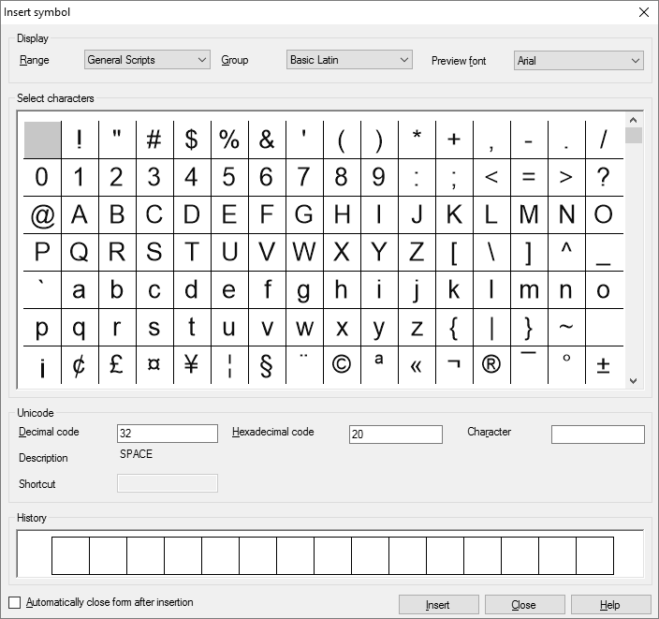Click the yen ¥ currency symbol
This screenshot has width=659, height=619.
click(x=192, y=364)
